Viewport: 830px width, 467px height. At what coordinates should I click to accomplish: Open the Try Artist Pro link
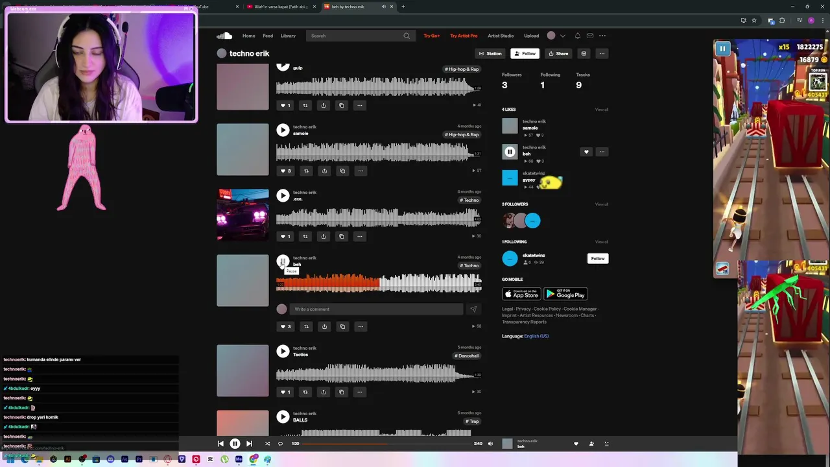pos(464,36)
